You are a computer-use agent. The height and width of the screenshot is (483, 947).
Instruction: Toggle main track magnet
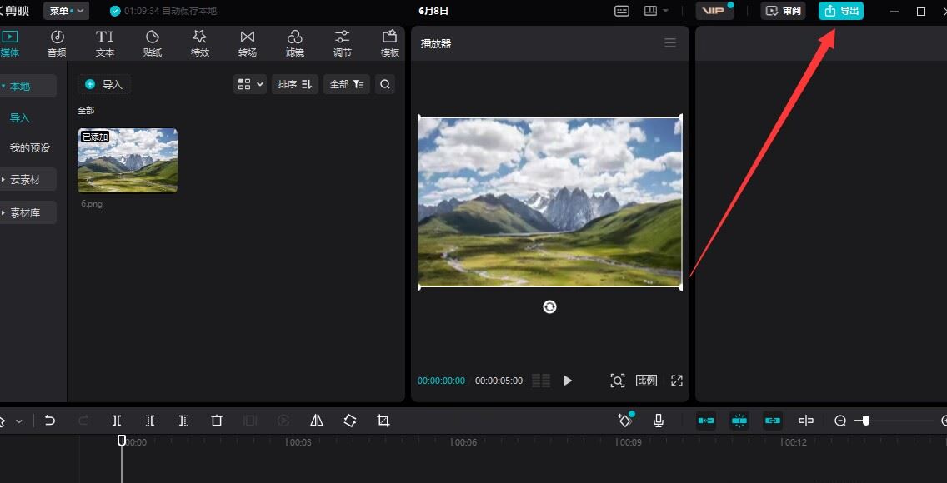click(x=706, y=421)
